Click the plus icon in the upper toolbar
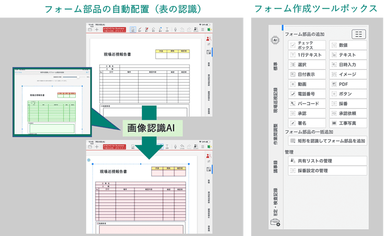 [x=97, y=30]
